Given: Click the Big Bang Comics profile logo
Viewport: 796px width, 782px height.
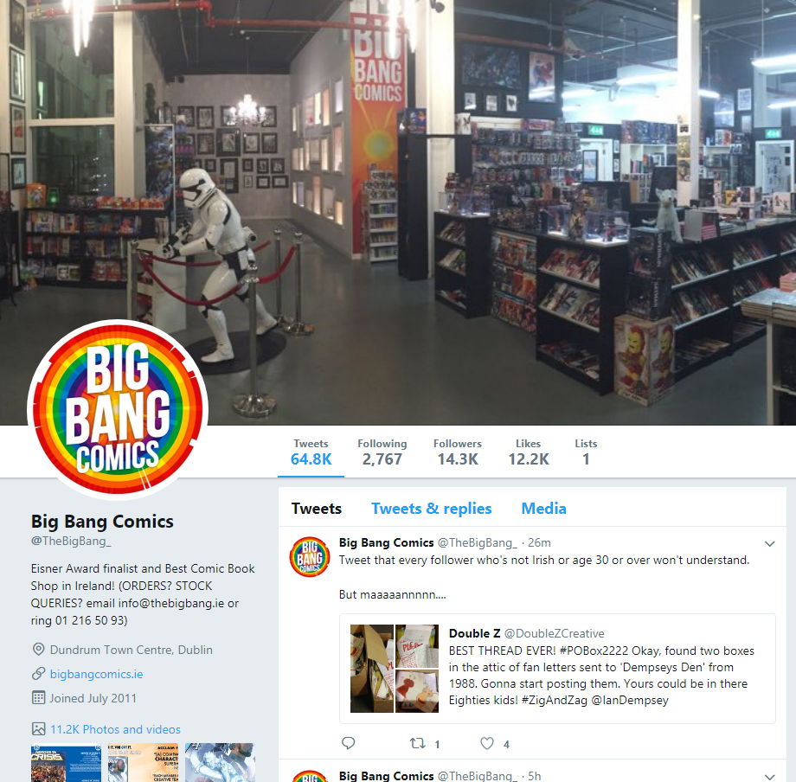Looking at the screenshot, I should point(118,410).
